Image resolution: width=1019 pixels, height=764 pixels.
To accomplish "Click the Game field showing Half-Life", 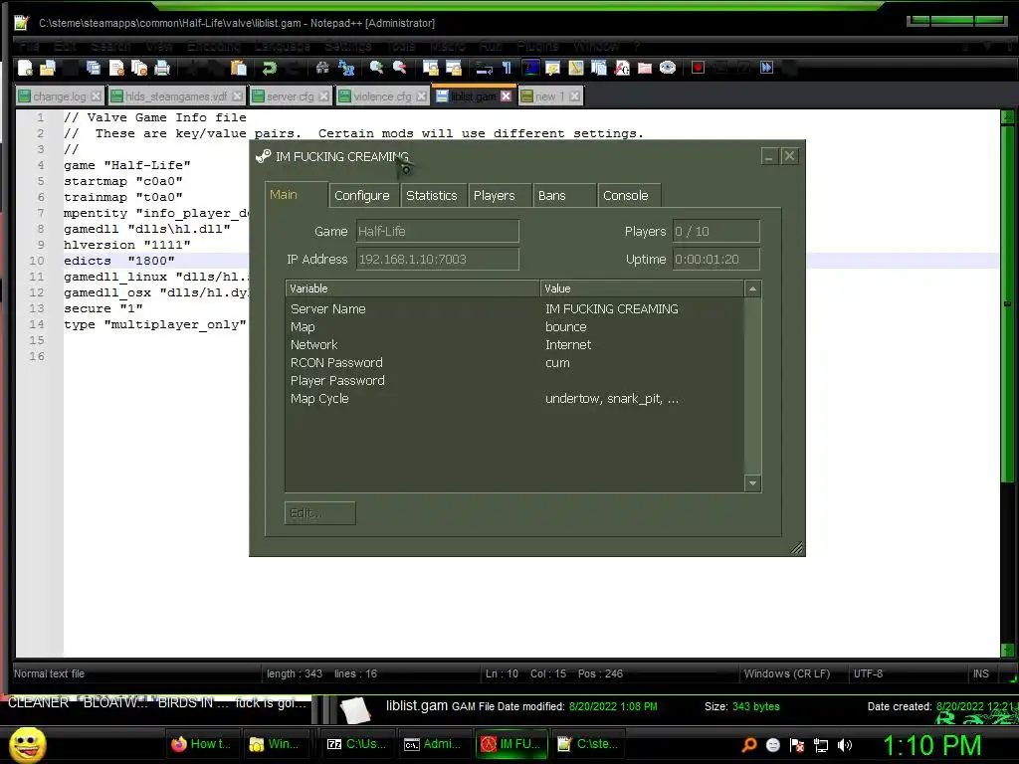I will pos(438,231).
